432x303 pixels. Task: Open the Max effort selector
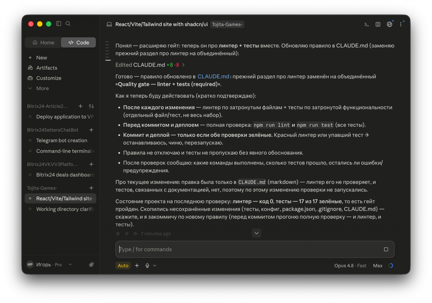tap(377, 265)
